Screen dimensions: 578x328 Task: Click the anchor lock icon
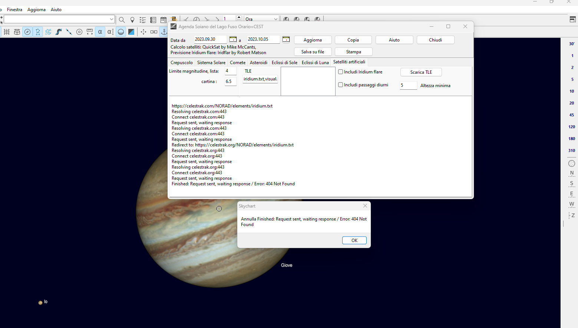[x=164, y=32]
